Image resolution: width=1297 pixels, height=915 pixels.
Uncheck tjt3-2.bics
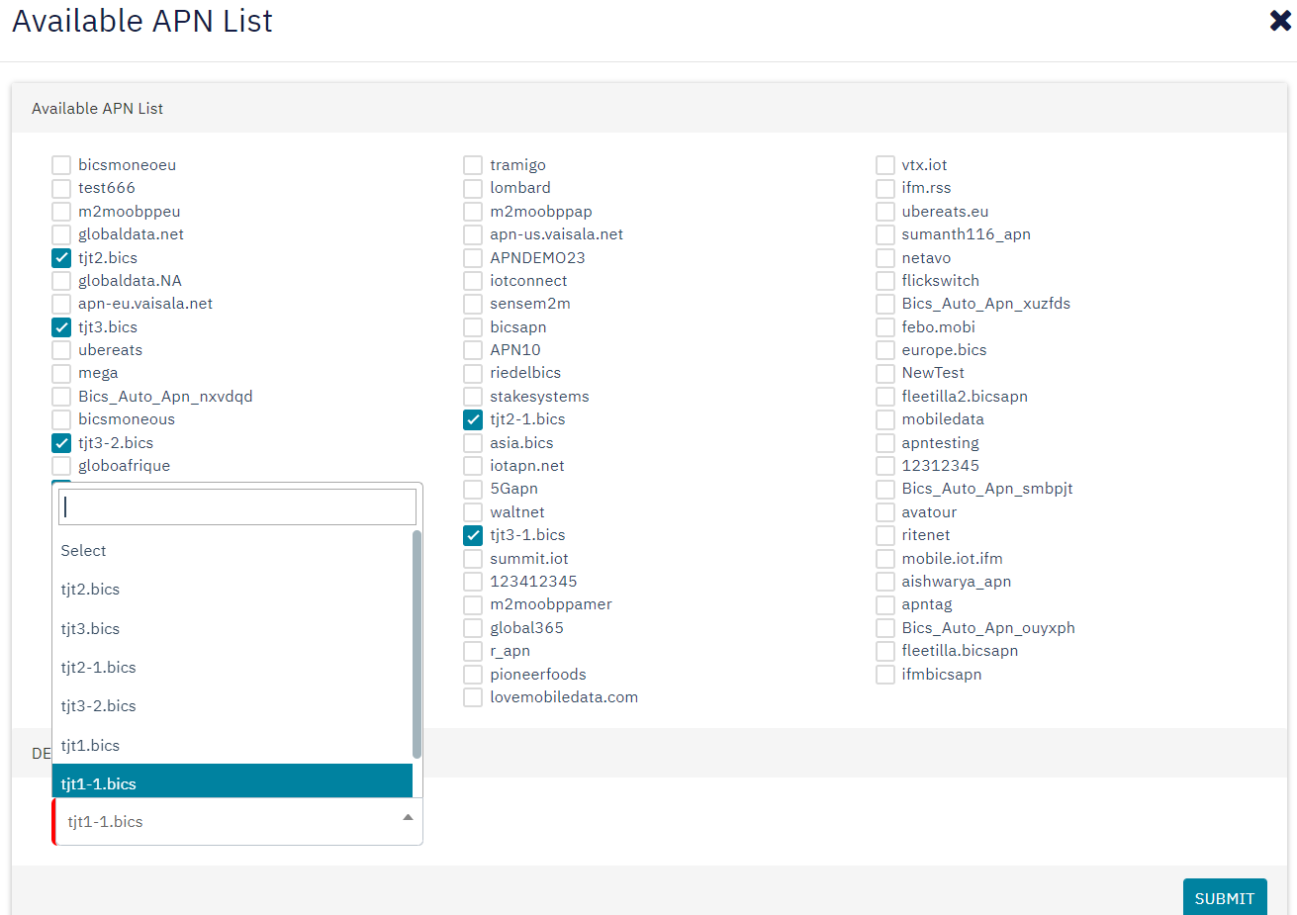[61, 442]
